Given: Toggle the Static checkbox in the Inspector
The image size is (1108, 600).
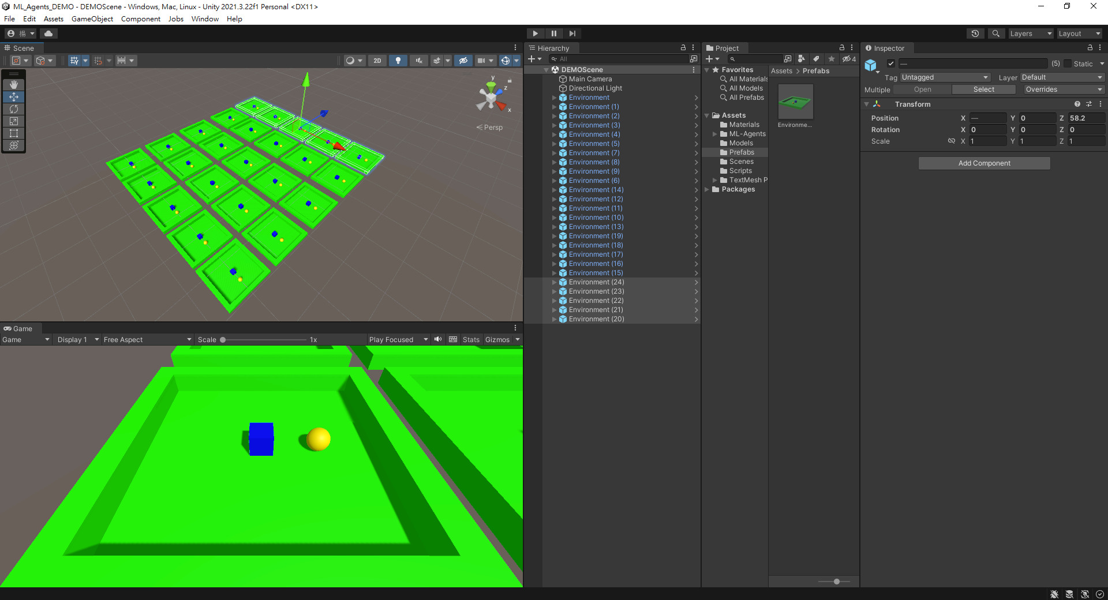Looking at the screenshot, I should 1067,63.
